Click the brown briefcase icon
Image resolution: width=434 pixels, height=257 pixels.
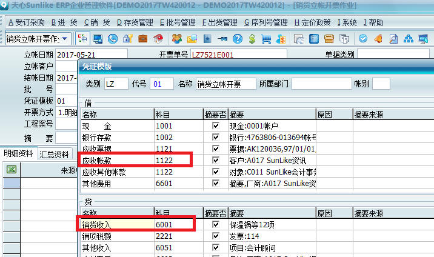coord(143,39)
